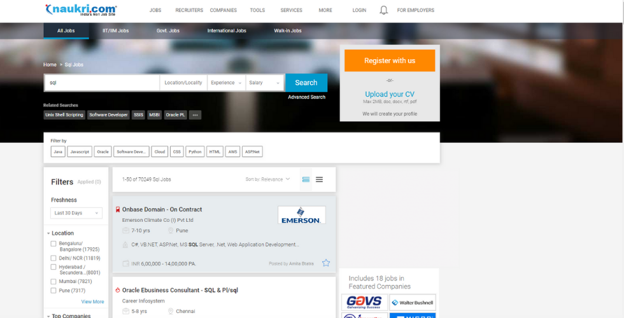Select the International Jobs tab

pyautogui.click(x=227, y=31)
